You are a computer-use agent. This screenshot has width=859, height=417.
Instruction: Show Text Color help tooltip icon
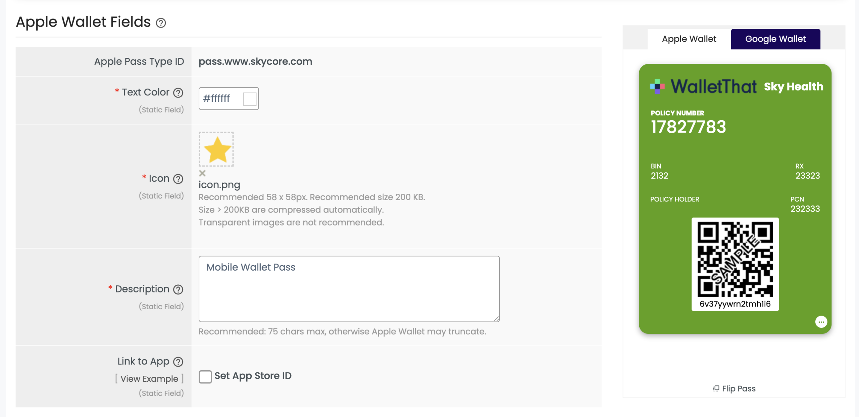[178, 93]
